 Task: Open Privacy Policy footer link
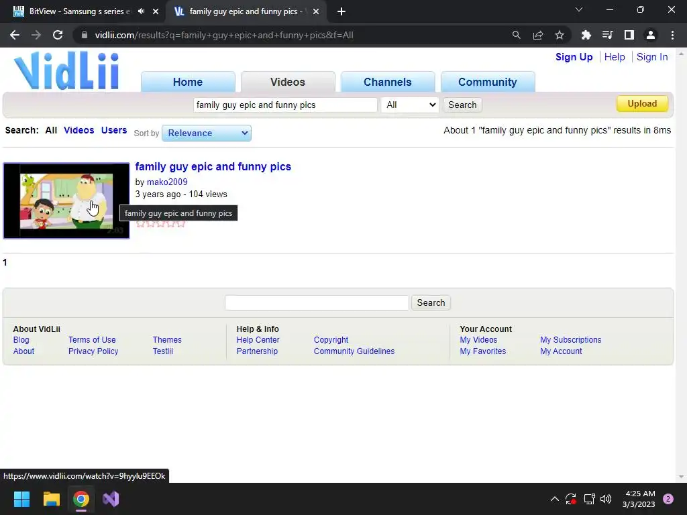coord(93,351)
